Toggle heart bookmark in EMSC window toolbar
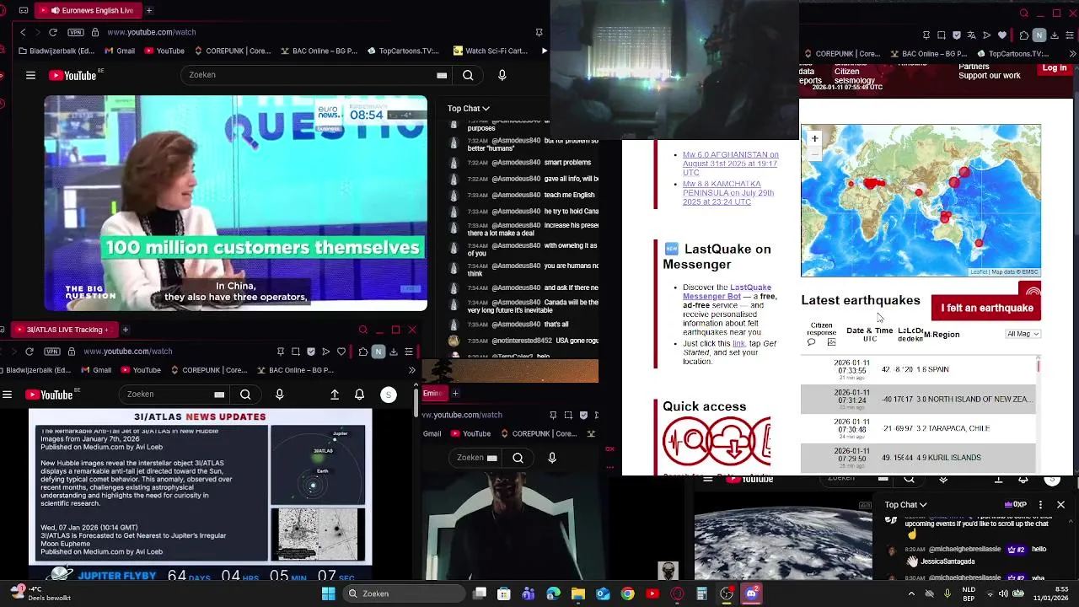This screenshot has height=607, width=1079. (1002, 35)
